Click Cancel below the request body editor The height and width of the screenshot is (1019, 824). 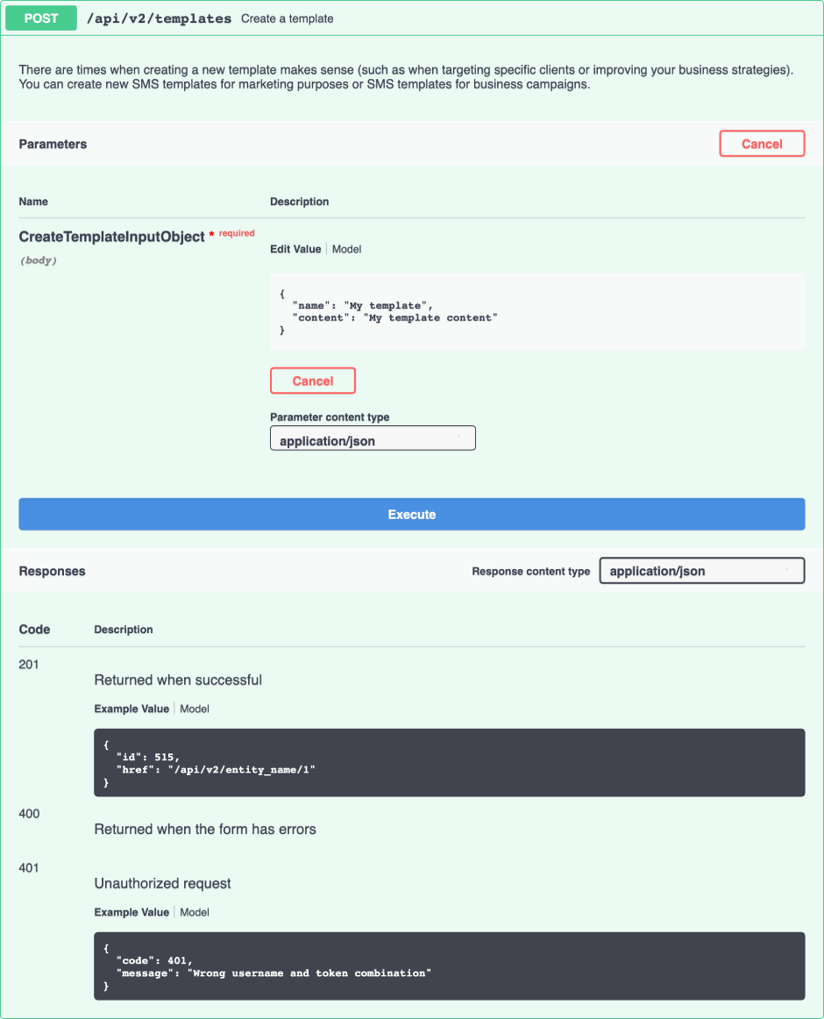click(312, 380)
